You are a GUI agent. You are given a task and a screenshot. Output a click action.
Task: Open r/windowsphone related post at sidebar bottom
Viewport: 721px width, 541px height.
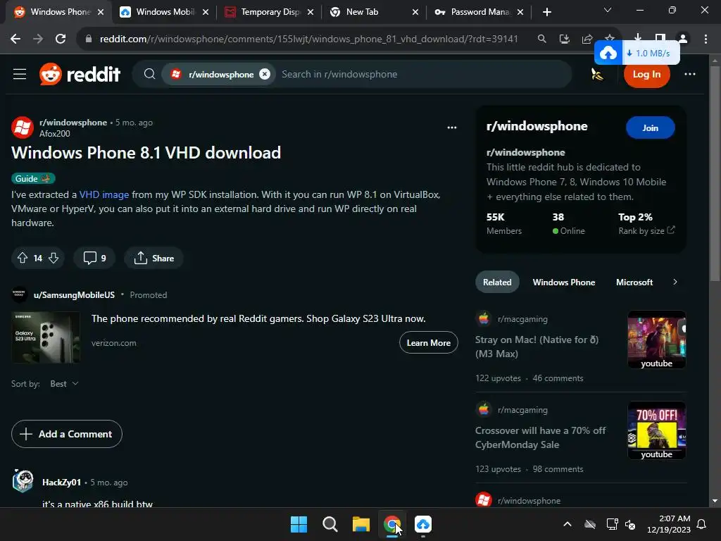pyautogui.click(x=529, y=501)
